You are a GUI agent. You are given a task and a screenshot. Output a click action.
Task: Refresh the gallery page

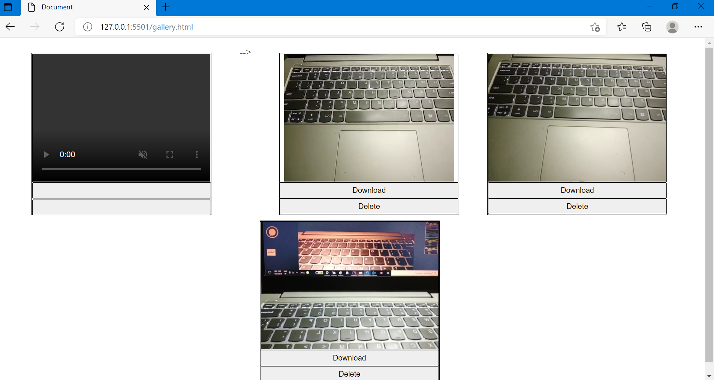tap(60, 27)
